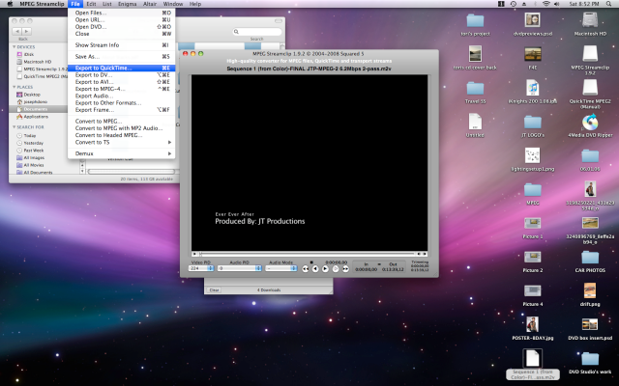
Task: Select iDisk in Finder sidebar
Action: point(29,54)
